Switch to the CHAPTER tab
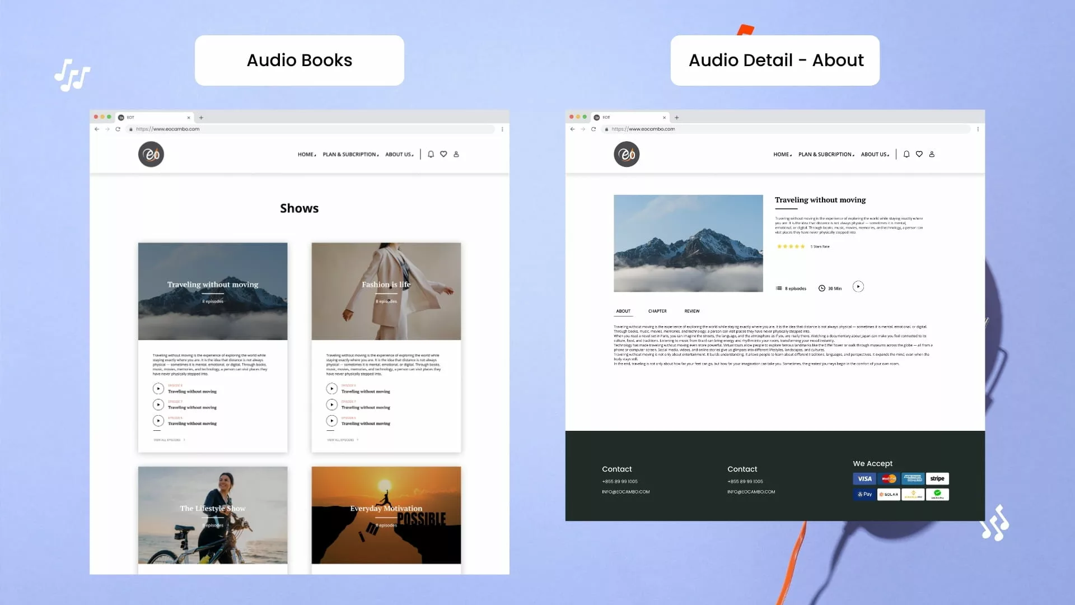This screenshot has width=1075, height=605. click(x=657, y=311)
